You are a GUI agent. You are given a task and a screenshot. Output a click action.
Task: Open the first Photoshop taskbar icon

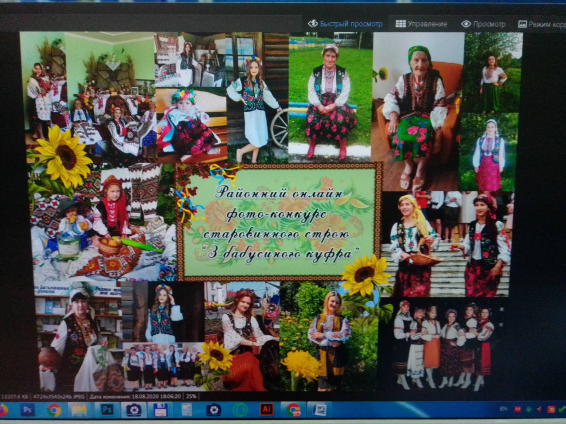(27, 410)
